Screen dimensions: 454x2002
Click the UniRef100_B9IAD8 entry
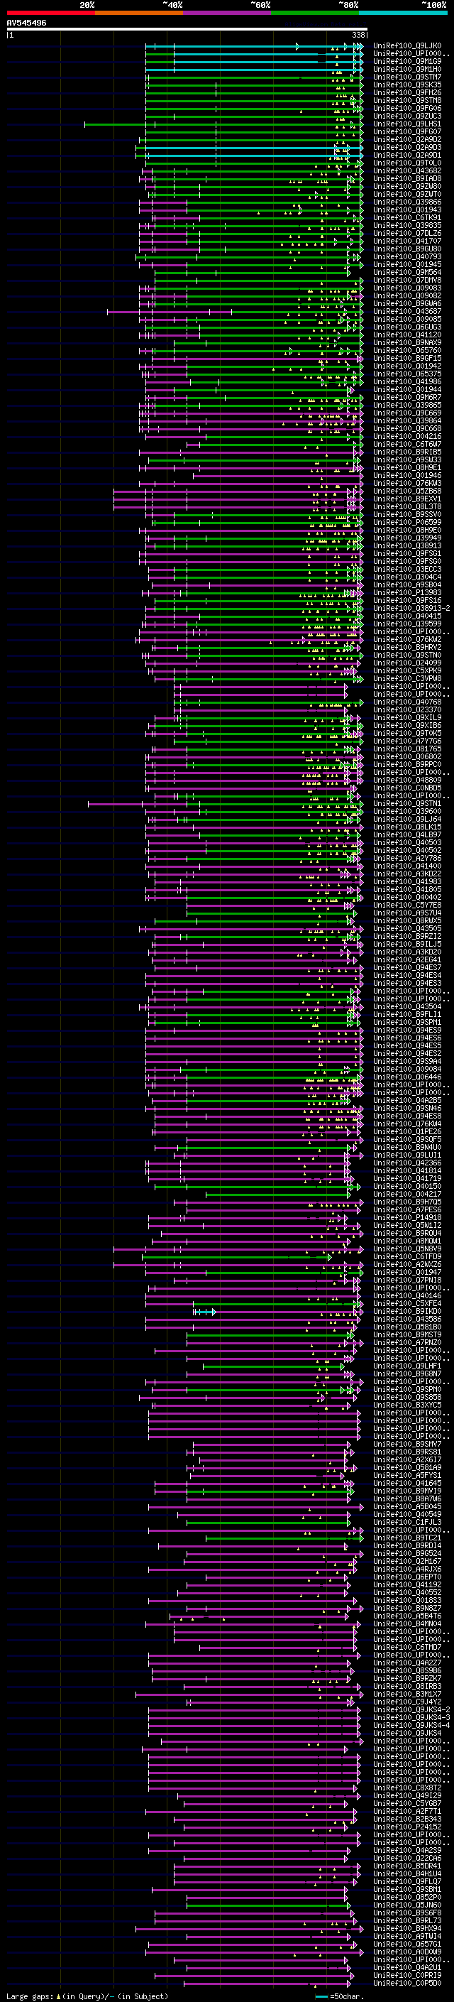pyautogui.click(x=407, y=179)
